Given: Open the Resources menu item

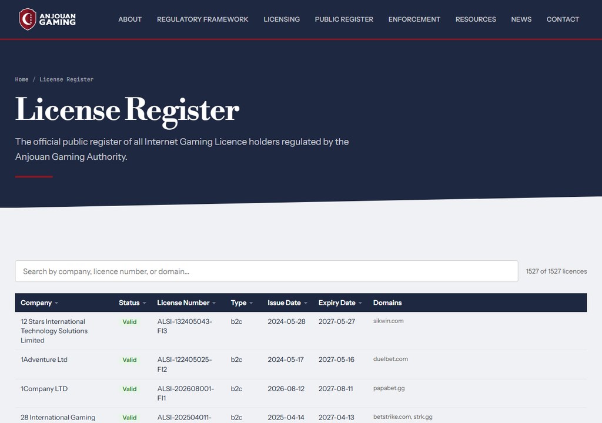Looking at the screenshot, I should [476, 19].
